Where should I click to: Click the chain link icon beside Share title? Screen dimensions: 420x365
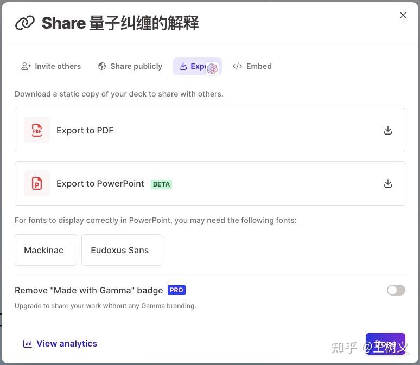coord(25,23)
